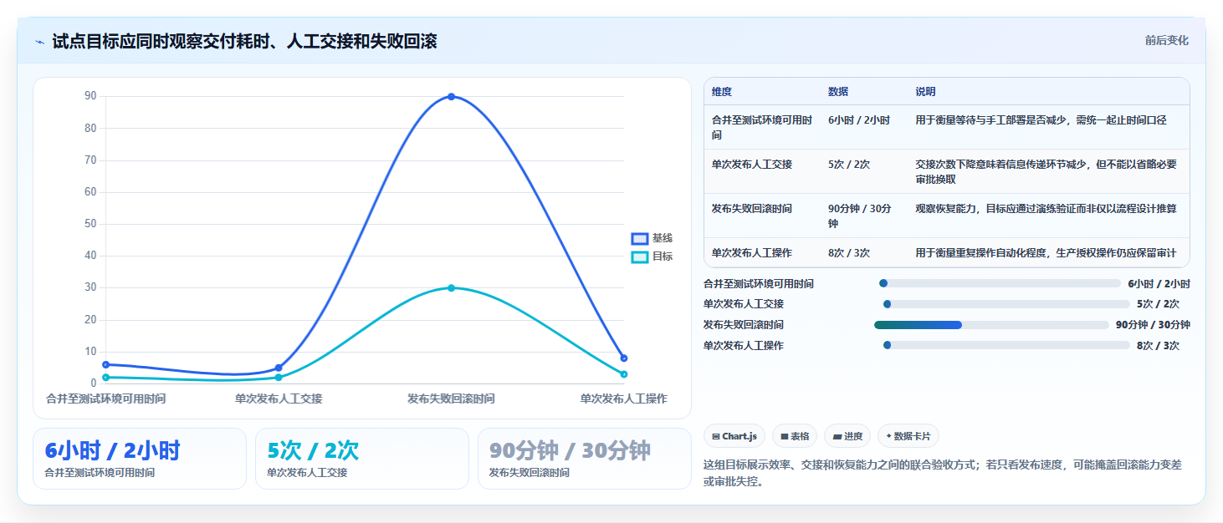This screenshot has height=523, width=1223.
Task: Click the icon in the 进度 chip
Action: click(837, 436)
